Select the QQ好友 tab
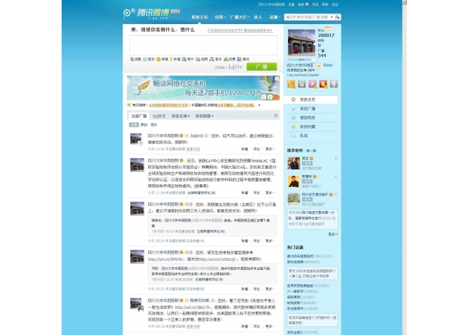 [159, 116]
